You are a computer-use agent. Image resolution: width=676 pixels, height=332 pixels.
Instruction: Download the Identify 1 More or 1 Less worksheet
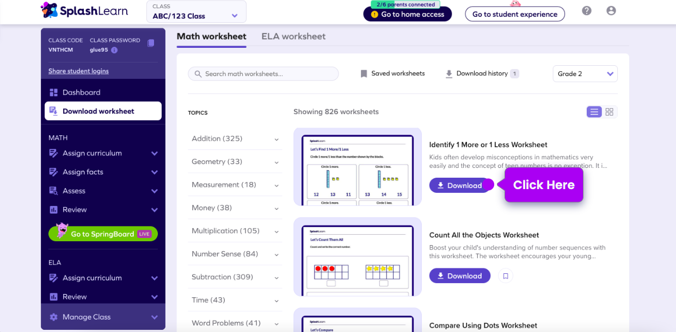459,185
